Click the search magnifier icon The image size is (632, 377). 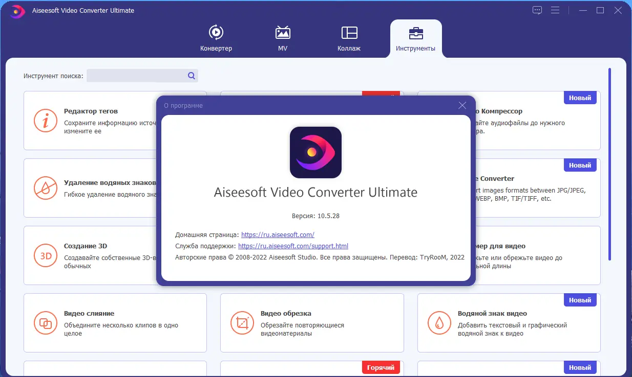[191, 75]
